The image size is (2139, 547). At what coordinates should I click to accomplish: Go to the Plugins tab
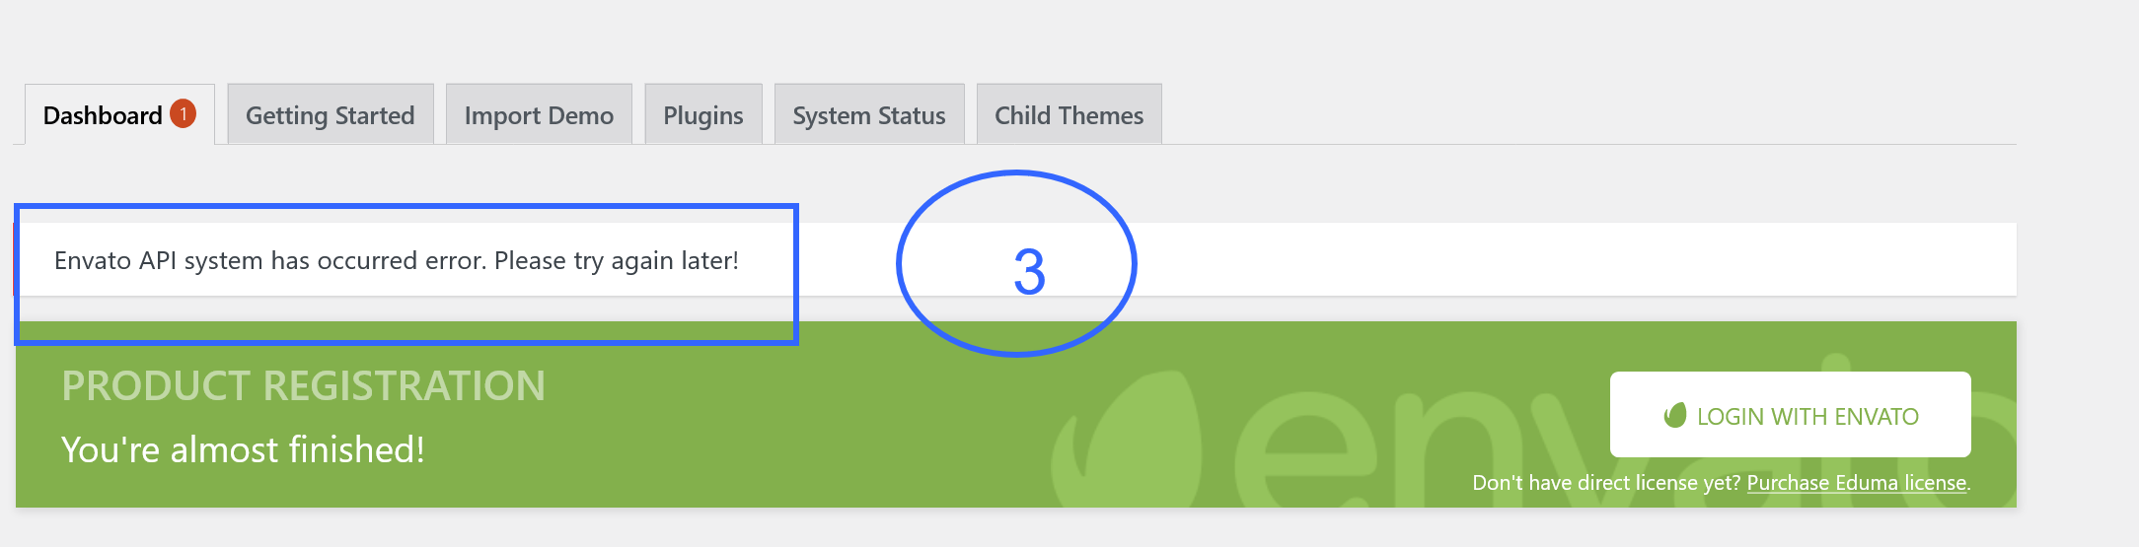click(x=703, y=115)
